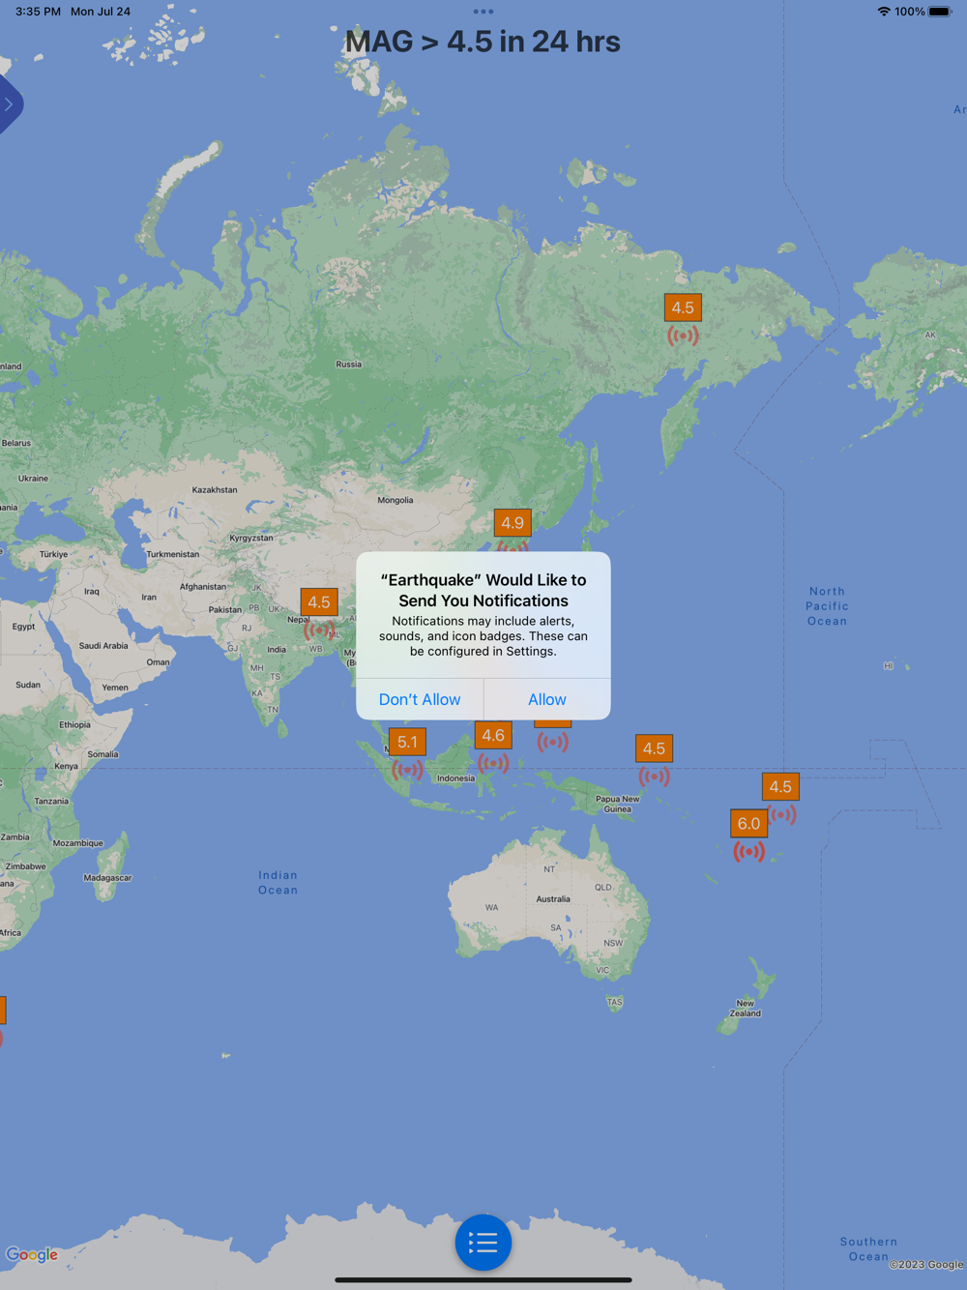Tap the New Zealand label
967x1290 pixels.
pos(746,1009)
